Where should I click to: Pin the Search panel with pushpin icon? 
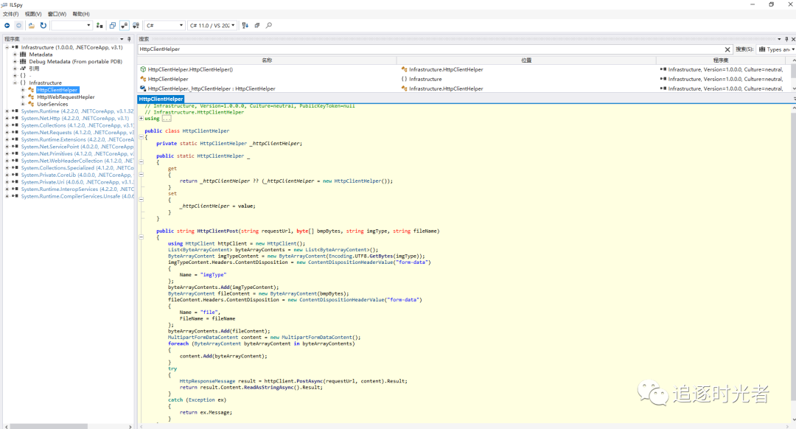pyautogui.click(x=786, y=39)
